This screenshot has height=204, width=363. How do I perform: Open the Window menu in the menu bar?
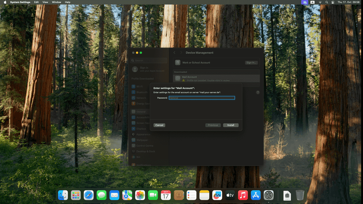57,2
